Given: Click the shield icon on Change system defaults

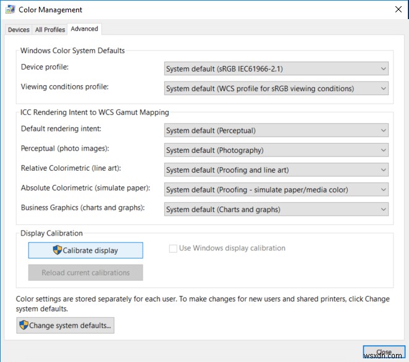Looking at the screenshot, I should coord(23,325).
